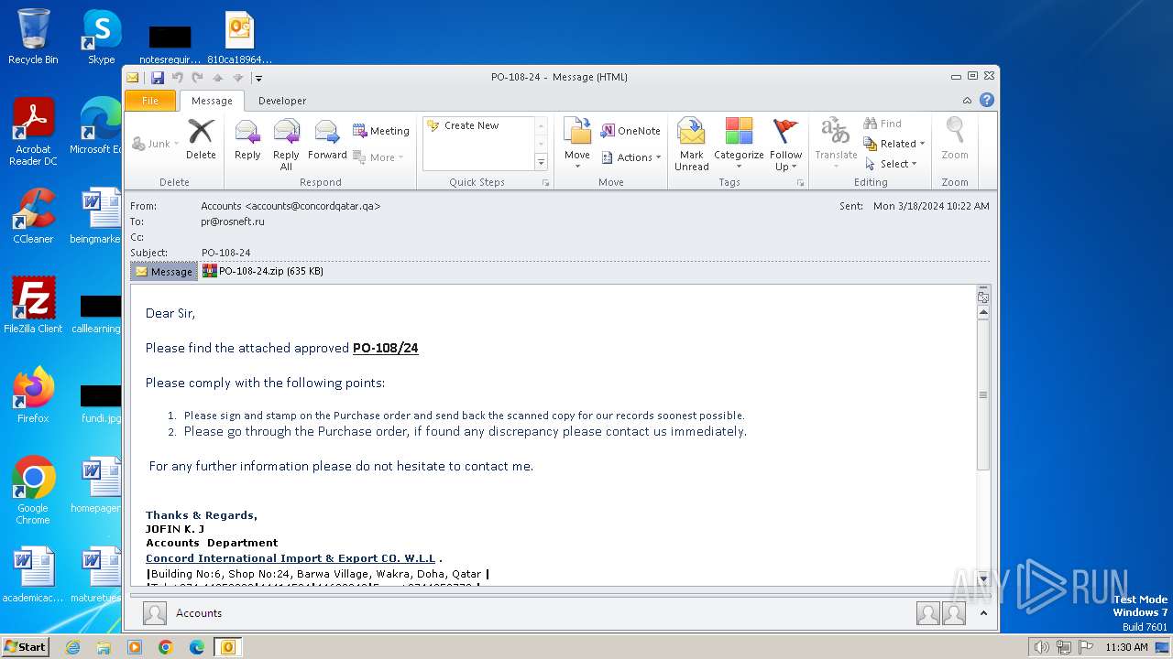Click Concord International Import & Export link
1173x659 pixels.
[291, 558]
